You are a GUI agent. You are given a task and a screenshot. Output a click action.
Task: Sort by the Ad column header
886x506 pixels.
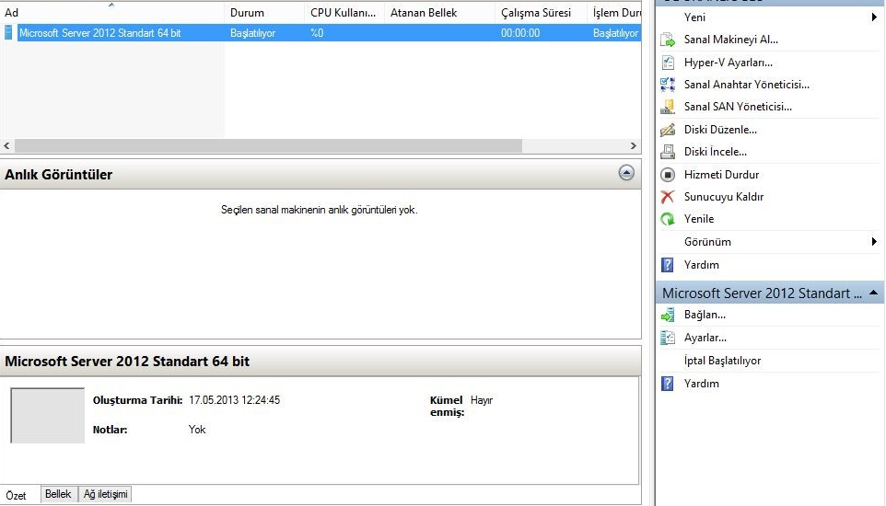111,13
